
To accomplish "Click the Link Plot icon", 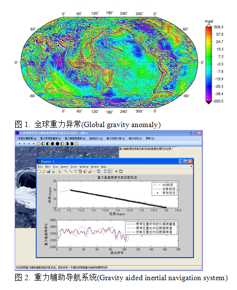I will pyautogui.click(x=98, y=171).
